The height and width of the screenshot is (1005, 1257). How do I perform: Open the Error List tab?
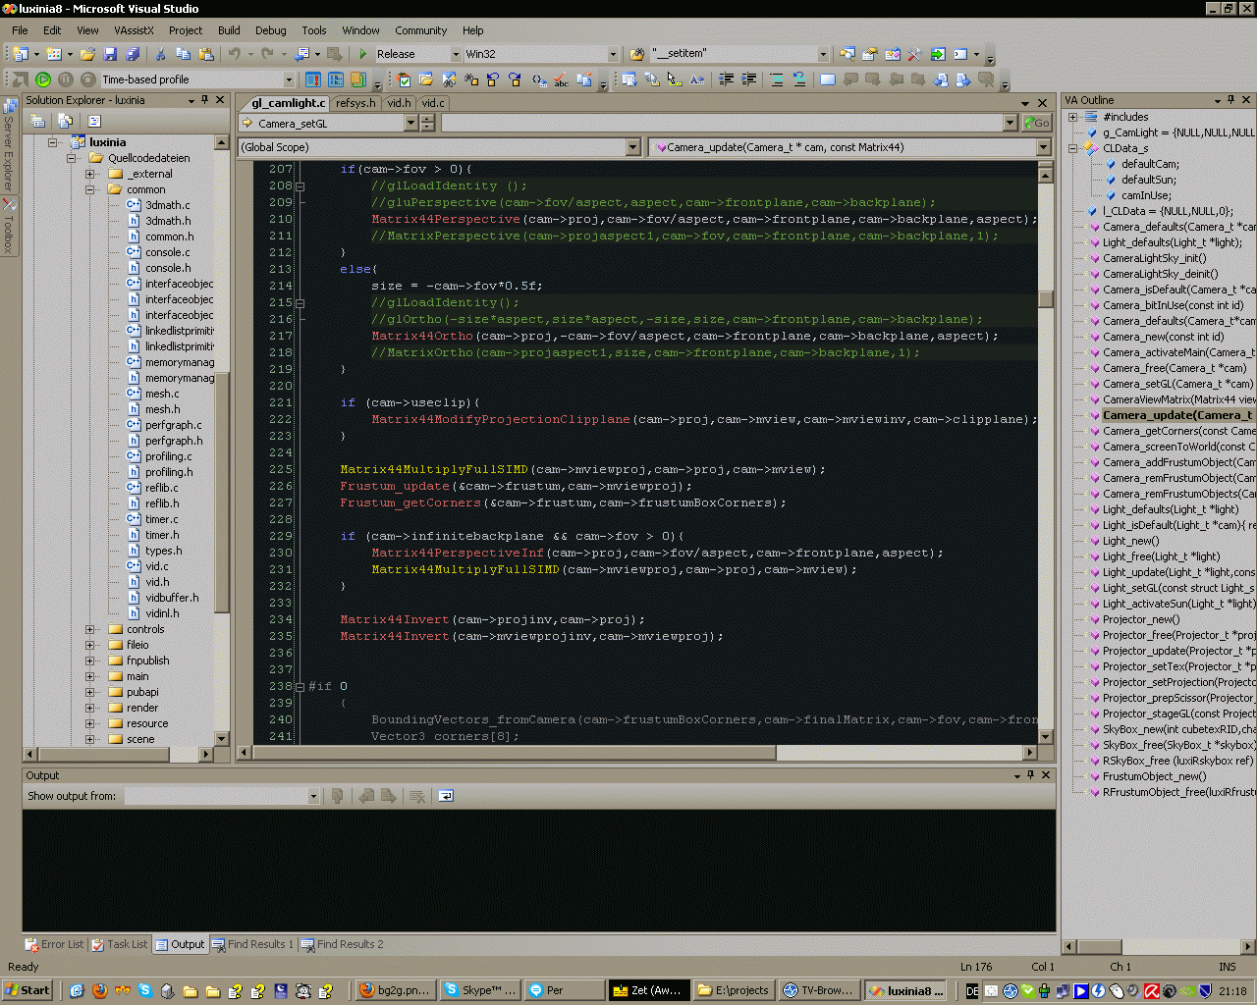coord(55,944)
